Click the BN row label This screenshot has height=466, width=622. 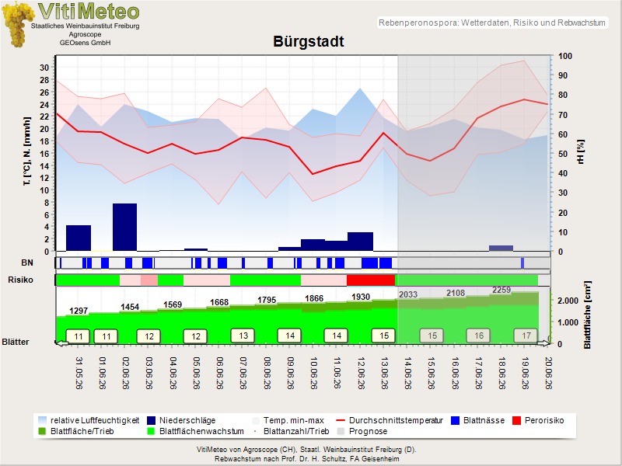27,263
